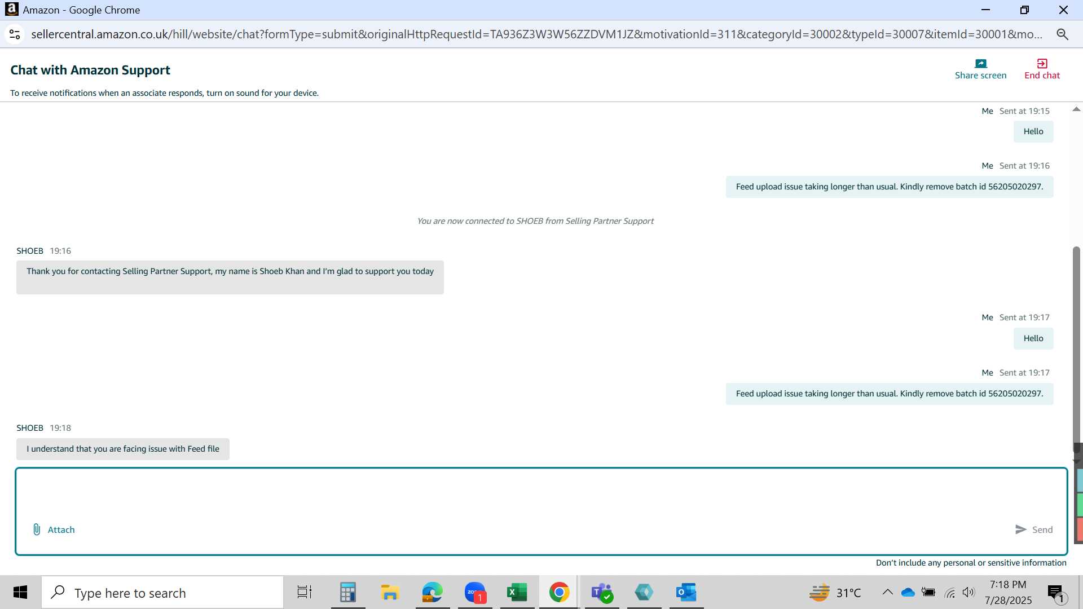Click 'Don't include any personal' notice
The width and height of the screenshot is (1083, 609).
tap(971, 563)
